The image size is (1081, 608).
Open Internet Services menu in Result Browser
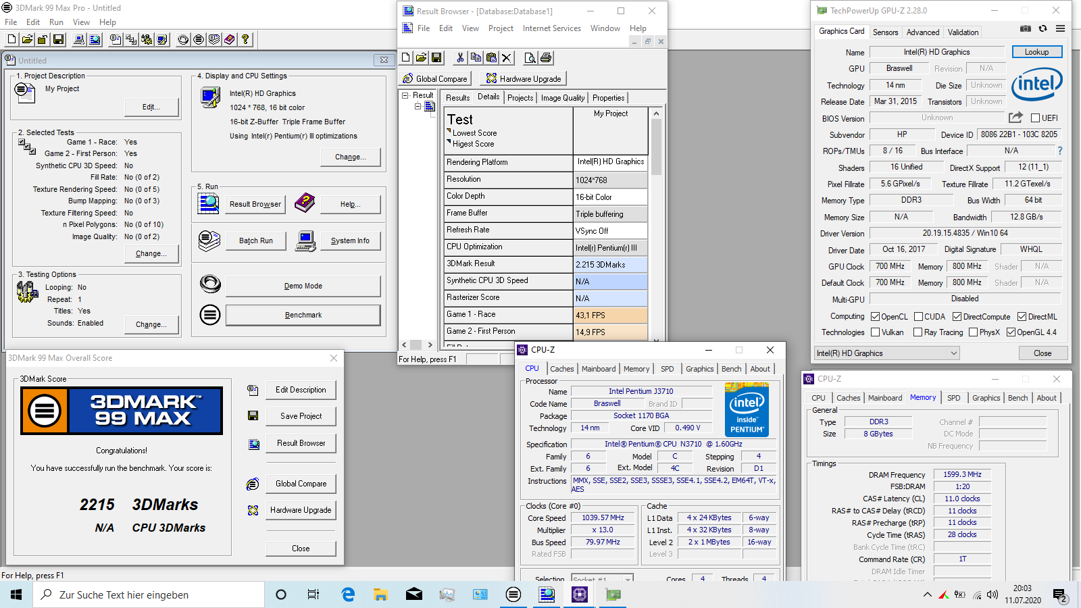pyautogui.click(x=551, y=28)
